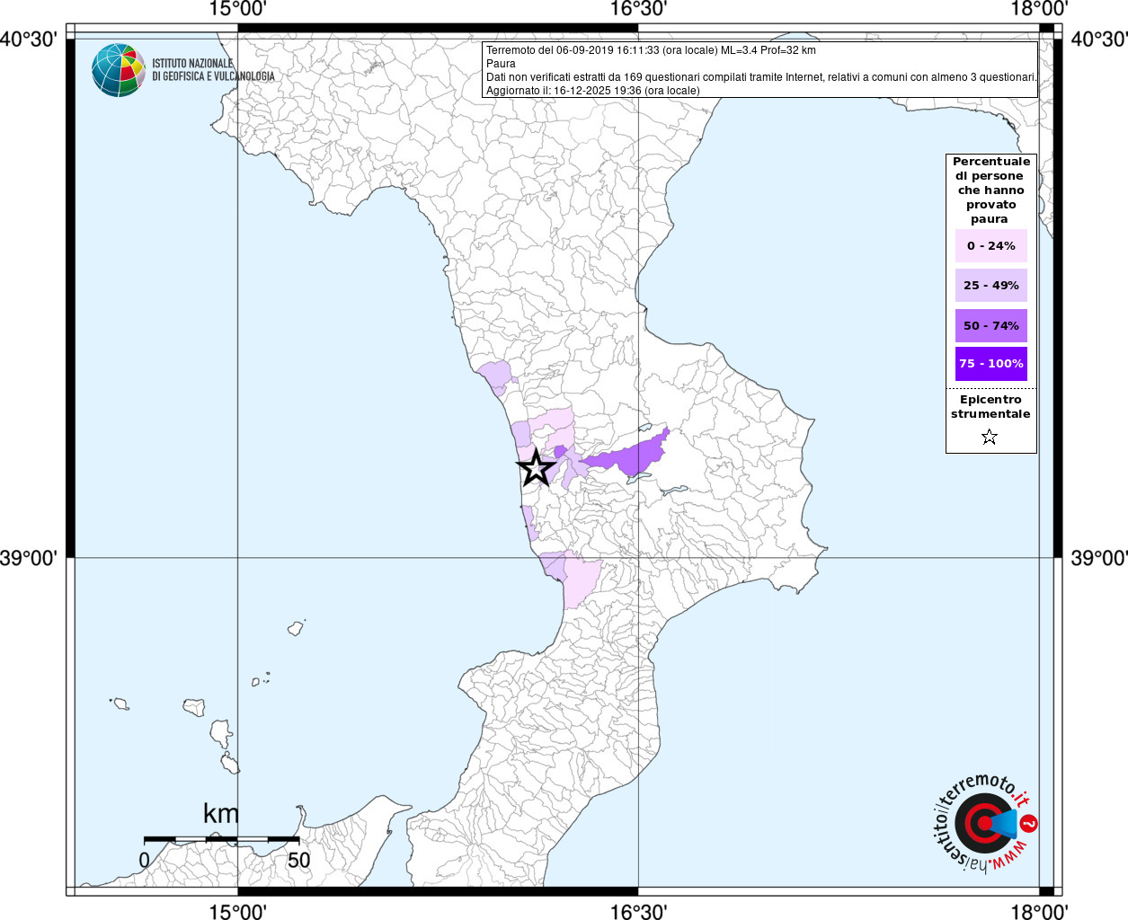Viewport: 1128px width, 920px height.
Task: Click the lilac coastal municipality north of epicenter
Action: 495,377
